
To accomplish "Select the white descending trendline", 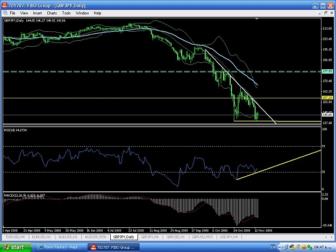I will click(x=240, y=87).
